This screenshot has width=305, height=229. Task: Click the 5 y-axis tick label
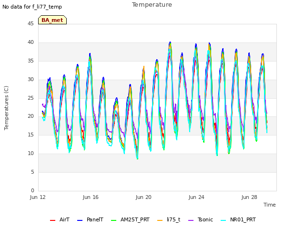coord(32,172)
